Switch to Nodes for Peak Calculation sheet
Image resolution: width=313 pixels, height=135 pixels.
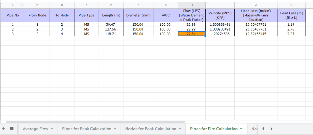[x=151, y=129]
